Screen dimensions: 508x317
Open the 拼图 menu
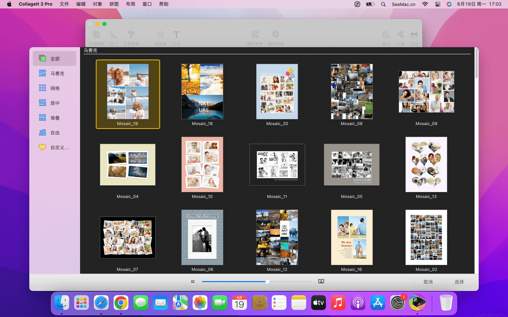(x=114, y=4)
